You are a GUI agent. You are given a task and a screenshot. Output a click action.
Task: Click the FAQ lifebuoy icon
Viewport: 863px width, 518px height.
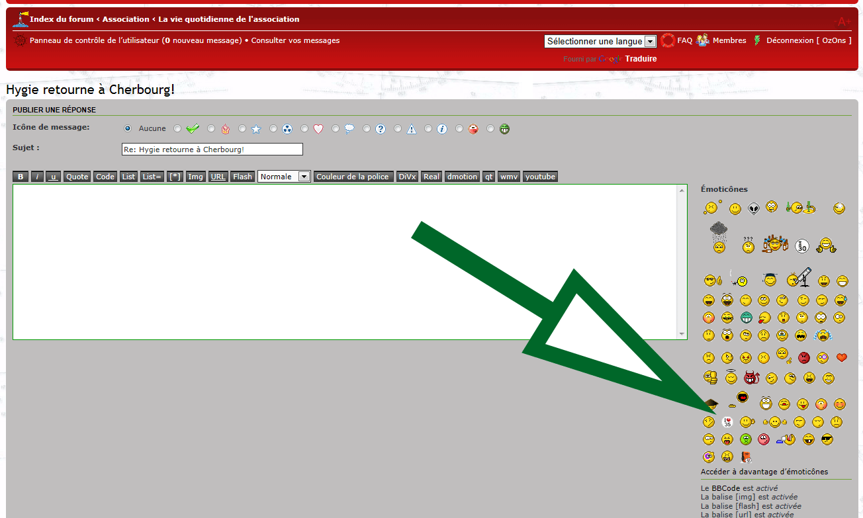pos(668,40)
